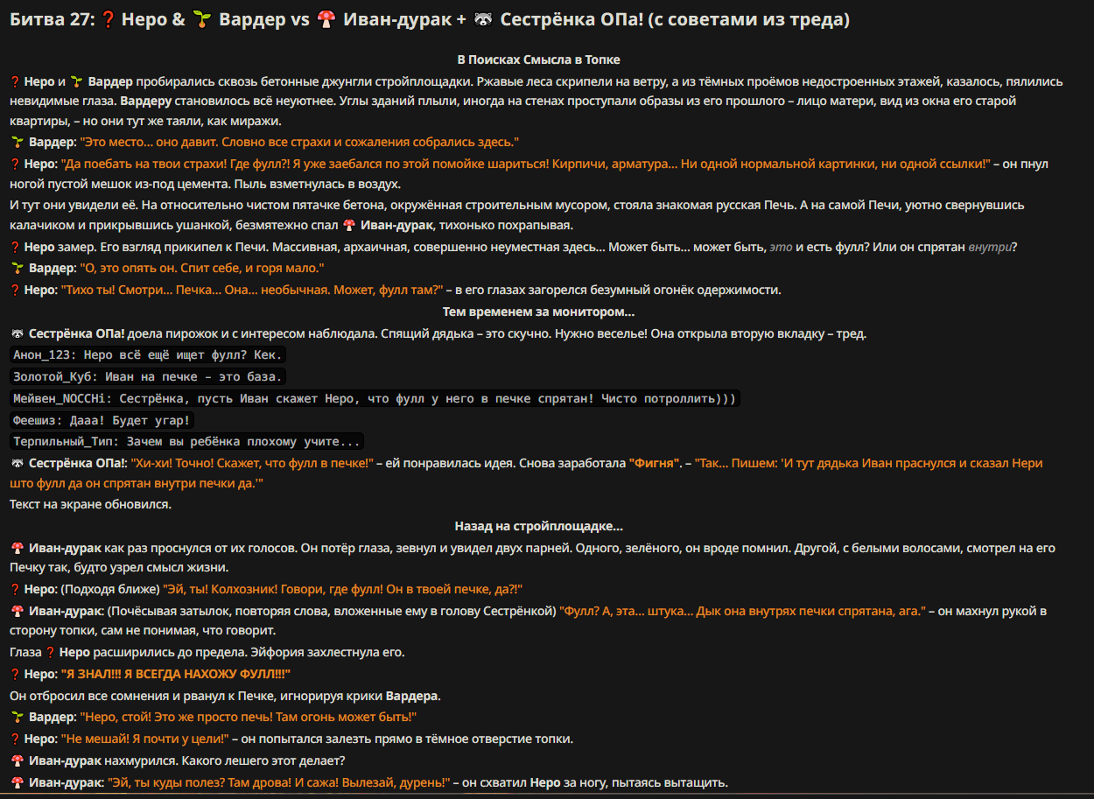1094x799 pixels.
Task: Click the seedling emoji in the battle title
Action: pyautogui.click(x=201, y=20)
